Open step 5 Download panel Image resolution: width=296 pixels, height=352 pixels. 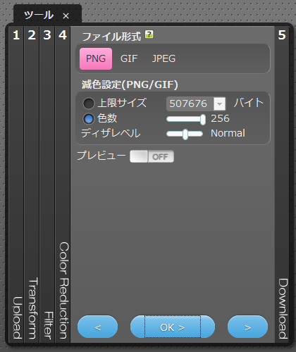tap(282, 184)
